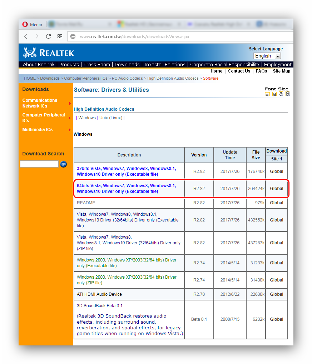Click the Download Search text field
The height and width of the screenshot is (364, 312).
(x=39, y=164)
